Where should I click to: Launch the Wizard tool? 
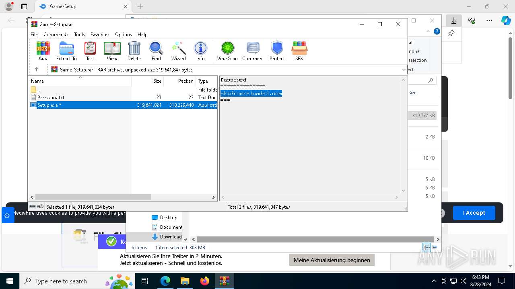pyautogui.click(x=179, y=51)
